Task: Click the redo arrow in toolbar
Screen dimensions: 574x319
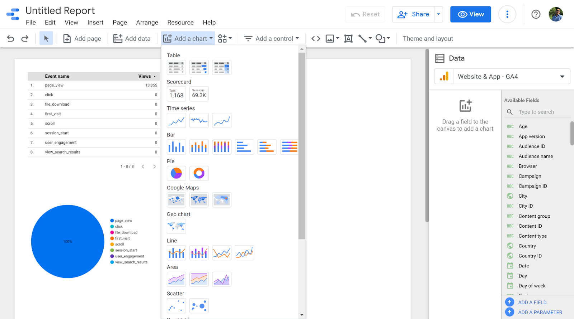Action: click(x=25, y=39)
